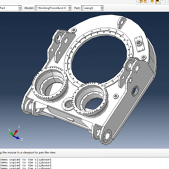Open the Part dropdown next to the Part label

92,8
